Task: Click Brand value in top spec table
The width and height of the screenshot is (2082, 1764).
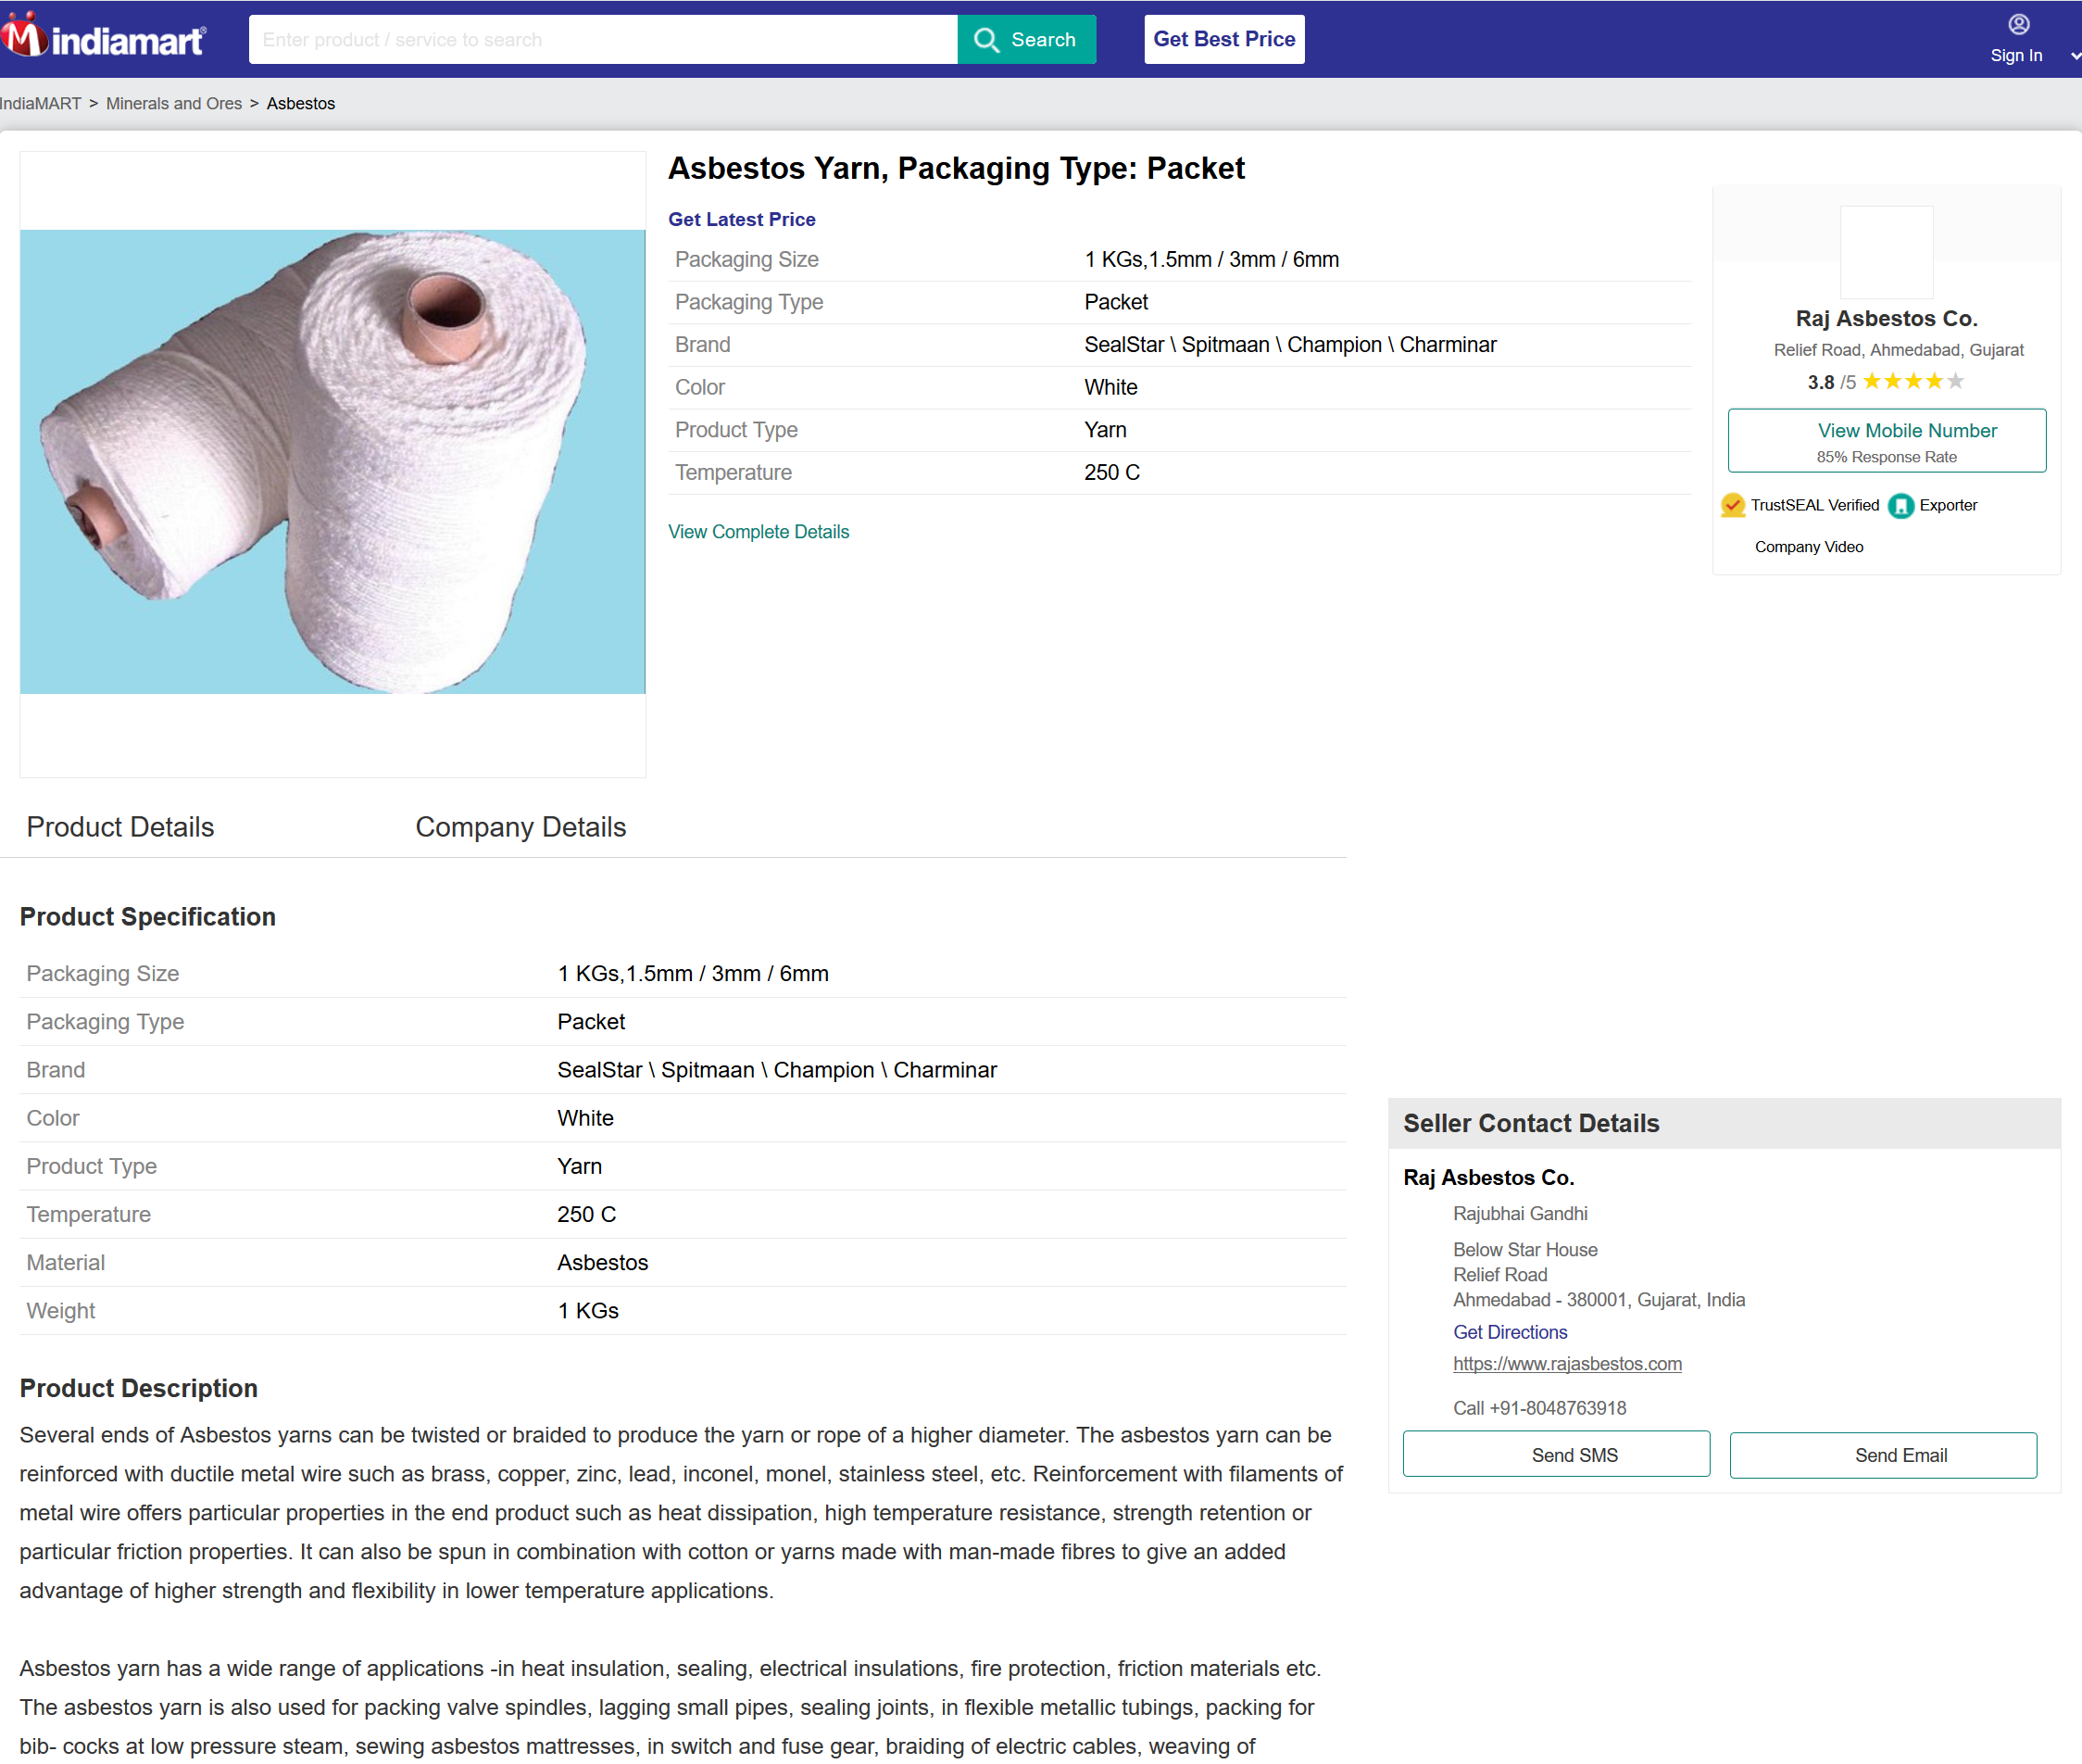Action: click(1289, 345)
